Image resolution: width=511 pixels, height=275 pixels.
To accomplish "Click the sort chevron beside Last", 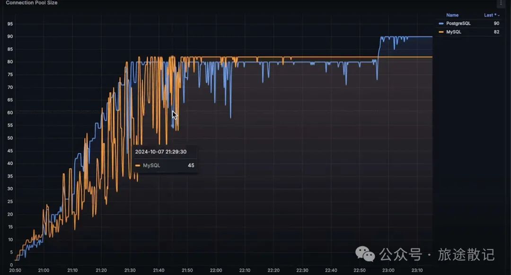I will click(x=498, y=16).
